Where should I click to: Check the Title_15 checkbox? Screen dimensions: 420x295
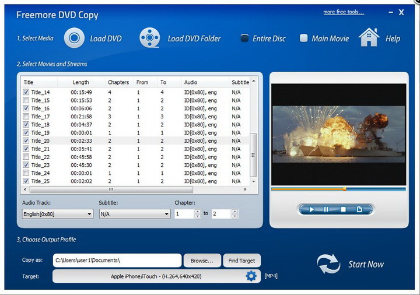click(x=26, y=100)
